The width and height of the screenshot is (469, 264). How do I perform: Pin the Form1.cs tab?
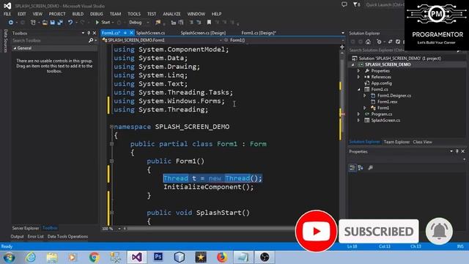click(125, 33)
